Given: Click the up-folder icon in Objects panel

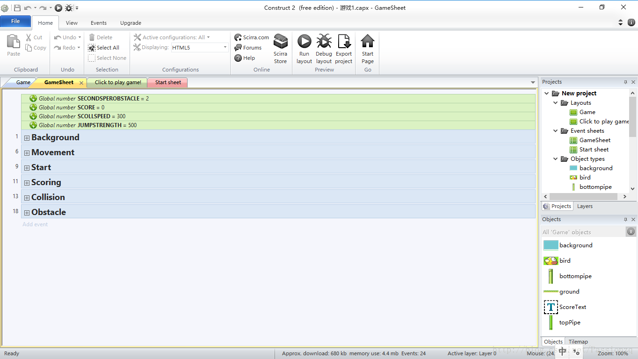Looking at the screenshot, I should click(x=631, y=231).
